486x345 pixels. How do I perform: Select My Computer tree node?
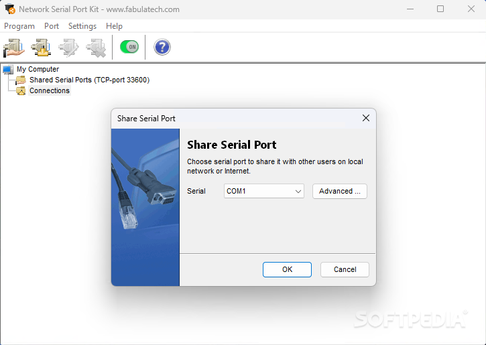tap(38, 70)
